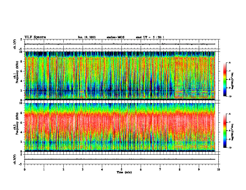
Task: Click the ch.3 voltage waveform trace
Action: tap(120, 159)
